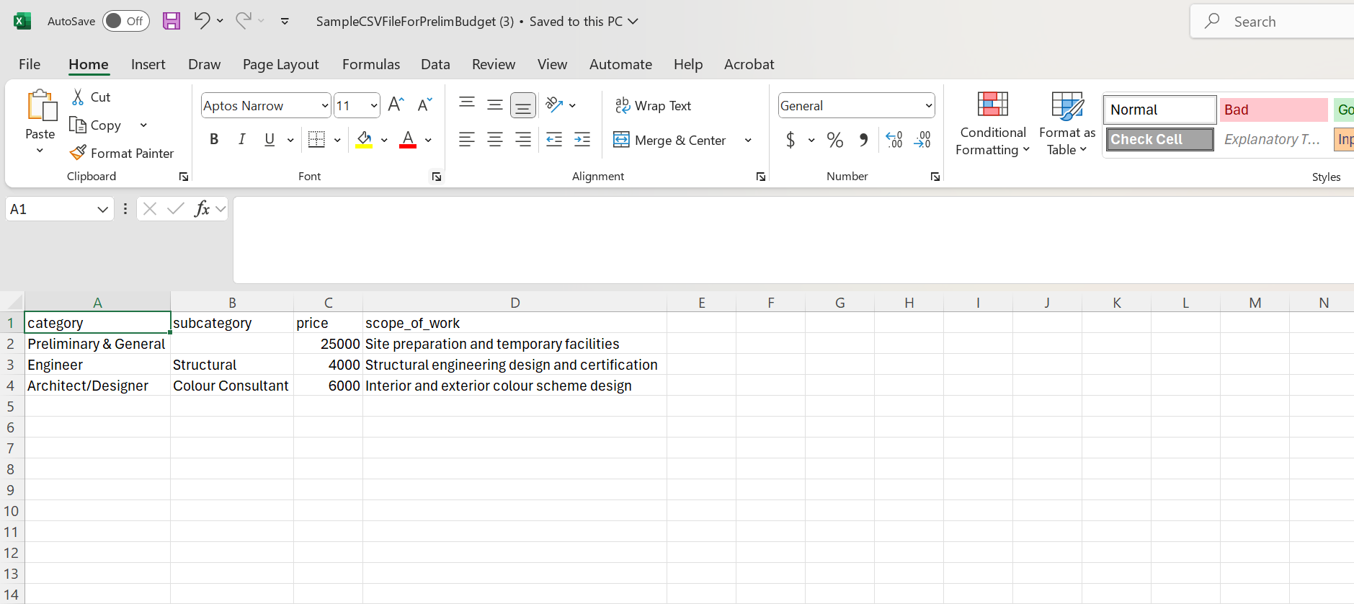Open the font name dropdown
This screenshot has height=604, width=1354.
[x=324, y=106]
